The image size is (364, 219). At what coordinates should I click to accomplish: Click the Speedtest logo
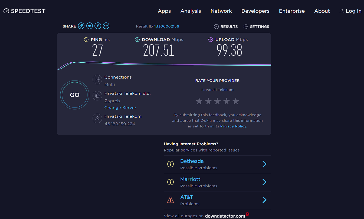[25, 11]
